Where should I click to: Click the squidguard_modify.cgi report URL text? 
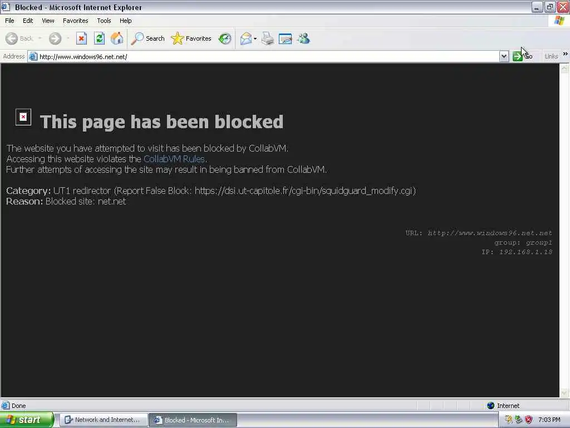coord(305,191)
